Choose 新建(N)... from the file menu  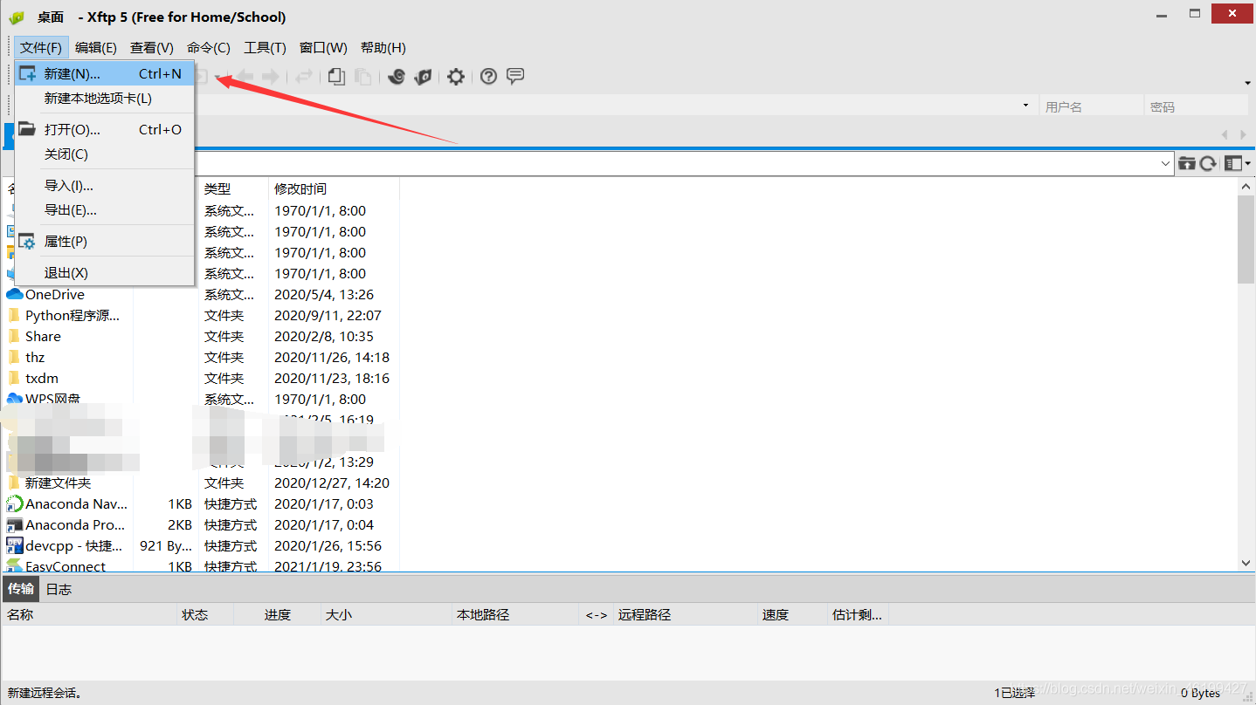(105, 74)
